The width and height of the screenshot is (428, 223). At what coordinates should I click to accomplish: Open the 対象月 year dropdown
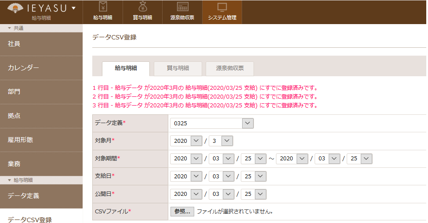[186, 141]
